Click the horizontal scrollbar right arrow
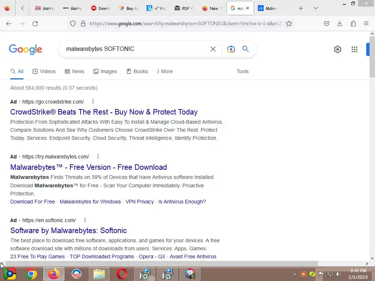375x281 pixels. coord(367,263)
